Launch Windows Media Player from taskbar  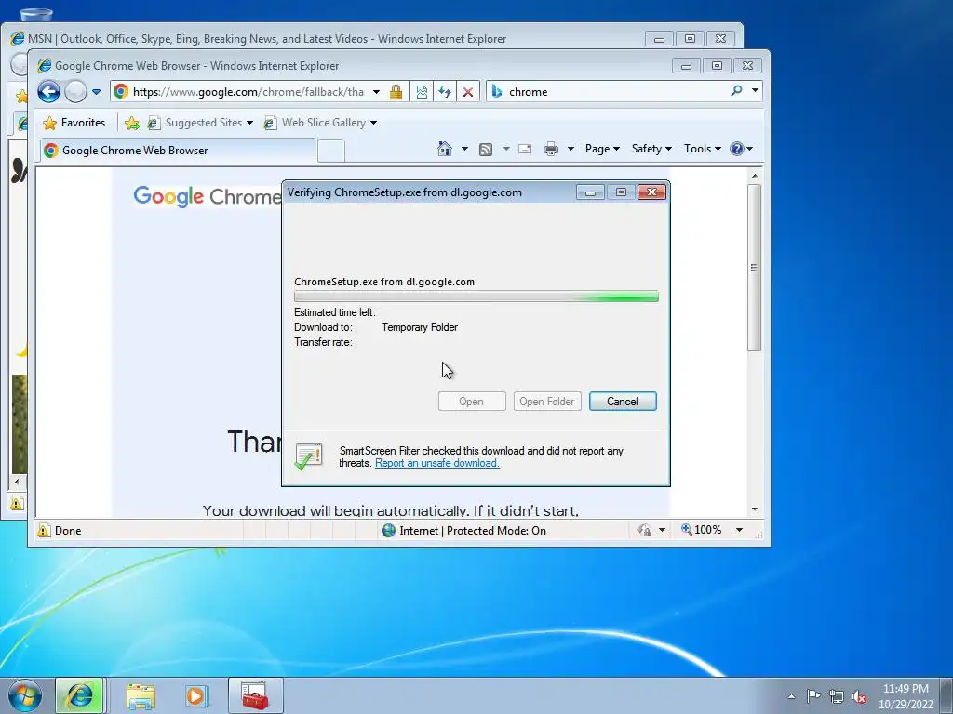(196, 695)
